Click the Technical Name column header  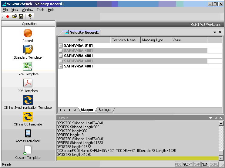[125, 40]
